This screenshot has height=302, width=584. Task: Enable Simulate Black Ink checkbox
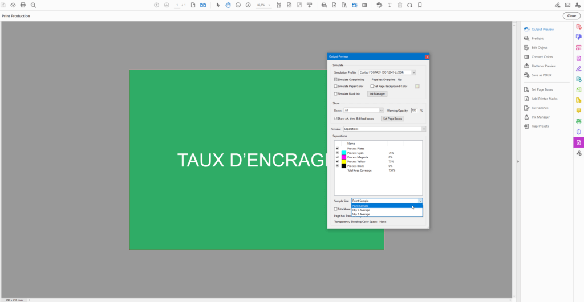335,93
